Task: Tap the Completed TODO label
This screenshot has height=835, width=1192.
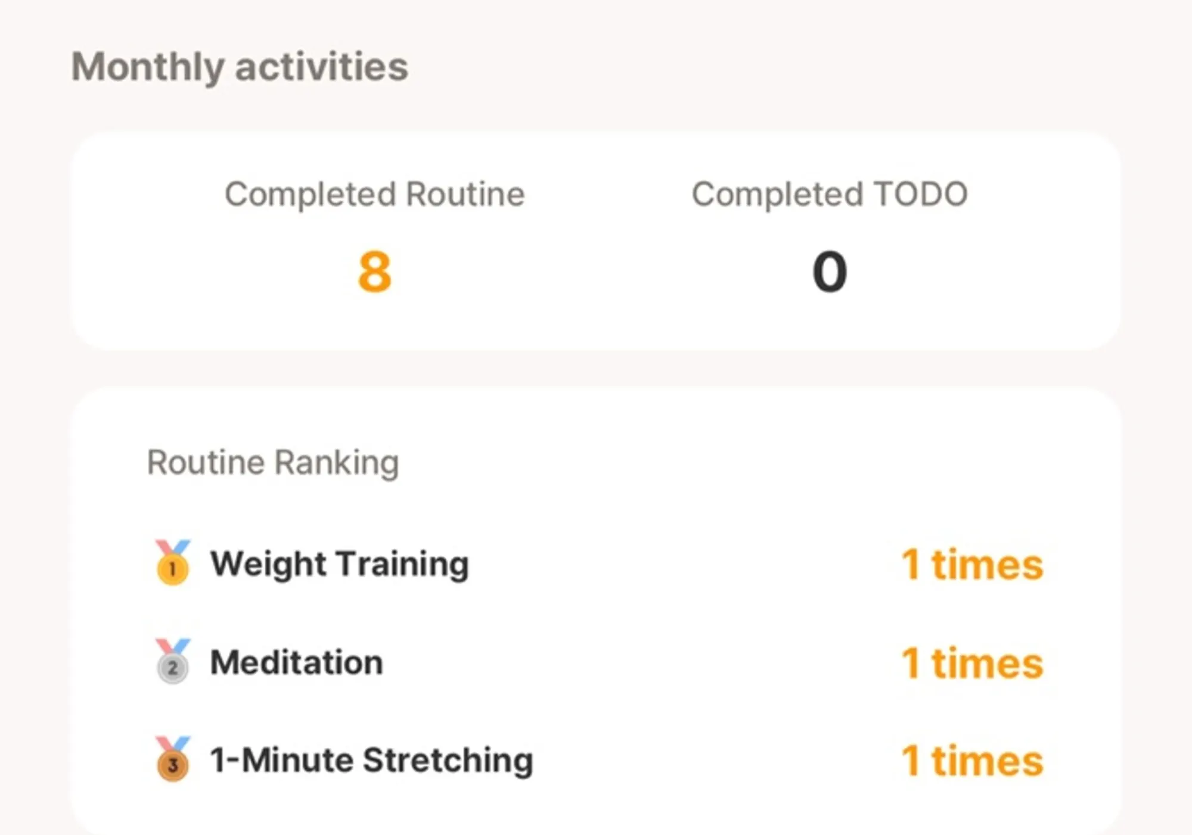Action: (829, 194)
